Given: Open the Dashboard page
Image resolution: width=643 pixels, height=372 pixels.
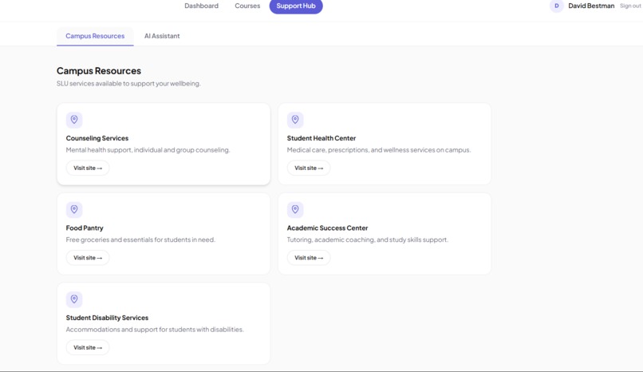Looking at the screenshot, I should (201, 6).
